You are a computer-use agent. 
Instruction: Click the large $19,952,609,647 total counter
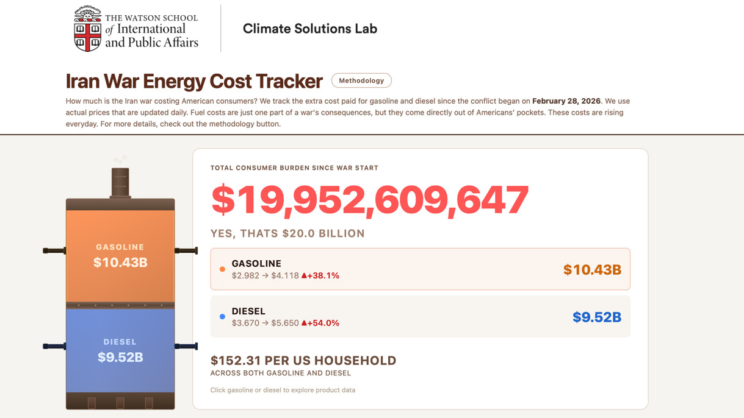click(x=370, y=198)
